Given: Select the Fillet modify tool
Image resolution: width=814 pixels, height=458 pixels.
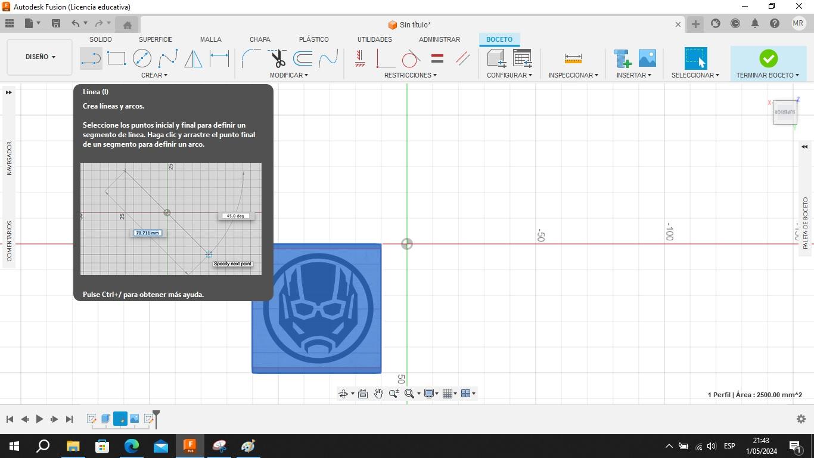Looking at the screenshot, I should tap(251, 58).
